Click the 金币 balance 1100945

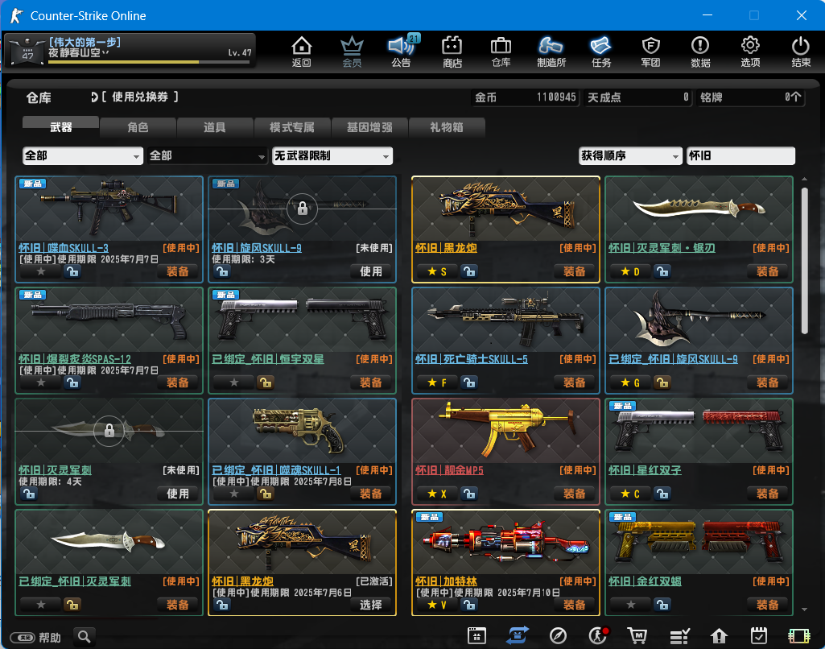coord(525,97)
